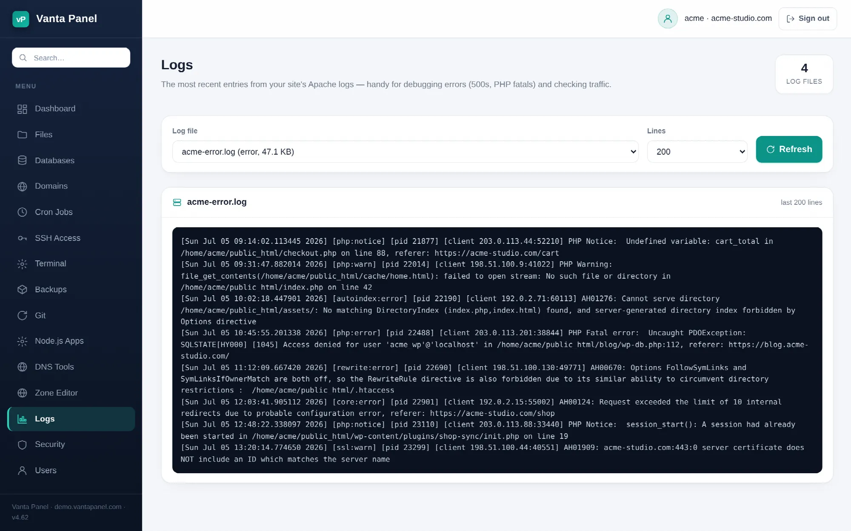851x531 pixels.
Task: Click the Backups box icon
Action: (x=22, y=290)
